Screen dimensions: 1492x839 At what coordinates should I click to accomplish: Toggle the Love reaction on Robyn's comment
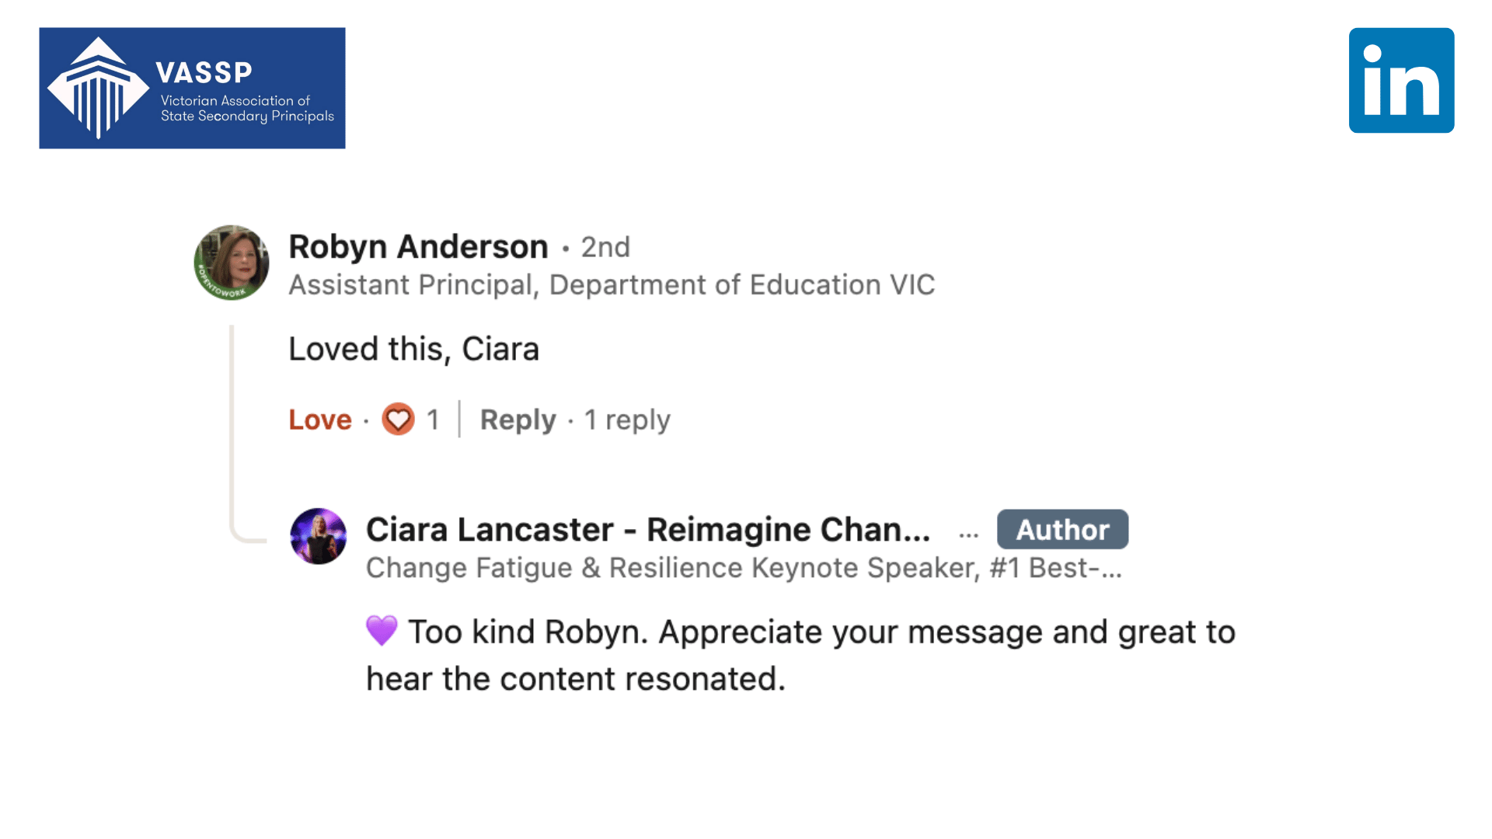[320, 419]
